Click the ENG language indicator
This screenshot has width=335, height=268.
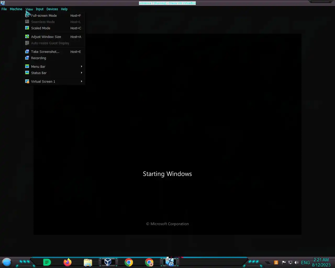[x=305, y=263]
